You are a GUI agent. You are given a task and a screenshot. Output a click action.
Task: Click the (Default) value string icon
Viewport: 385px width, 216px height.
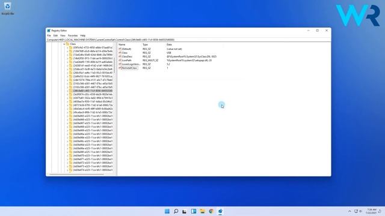tap(120, 49)
